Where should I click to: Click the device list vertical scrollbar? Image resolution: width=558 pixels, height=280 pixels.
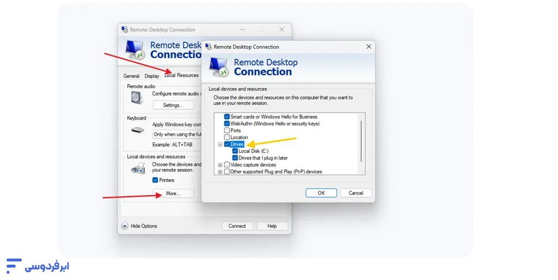[361, 141]
